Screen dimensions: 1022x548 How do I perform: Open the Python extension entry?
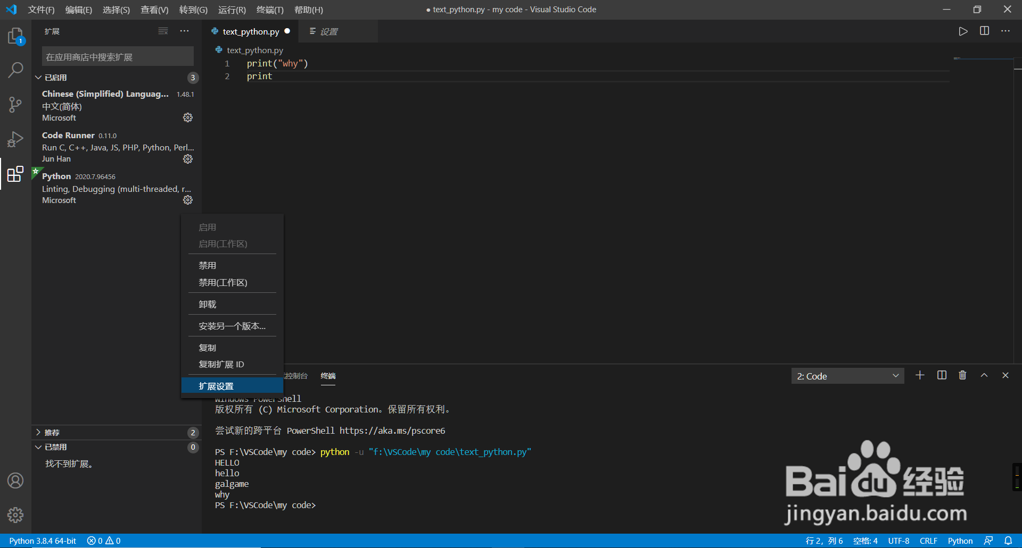[117, 188]
